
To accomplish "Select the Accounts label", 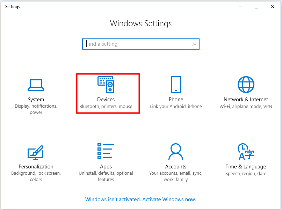I will (176, 166).
